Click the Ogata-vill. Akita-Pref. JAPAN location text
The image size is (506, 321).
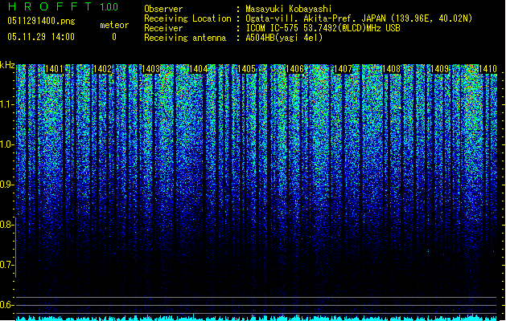pyautogui.click(x=359, y=18)
